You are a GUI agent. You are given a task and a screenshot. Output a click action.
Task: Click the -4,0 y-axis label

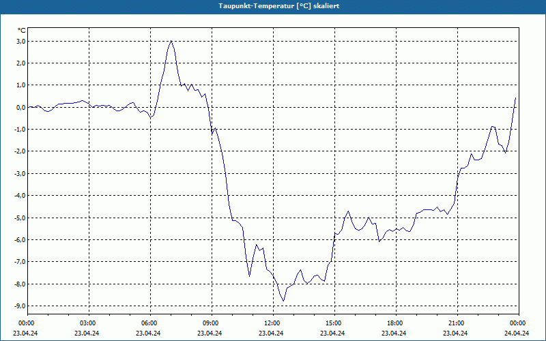(x=20, y=196)
